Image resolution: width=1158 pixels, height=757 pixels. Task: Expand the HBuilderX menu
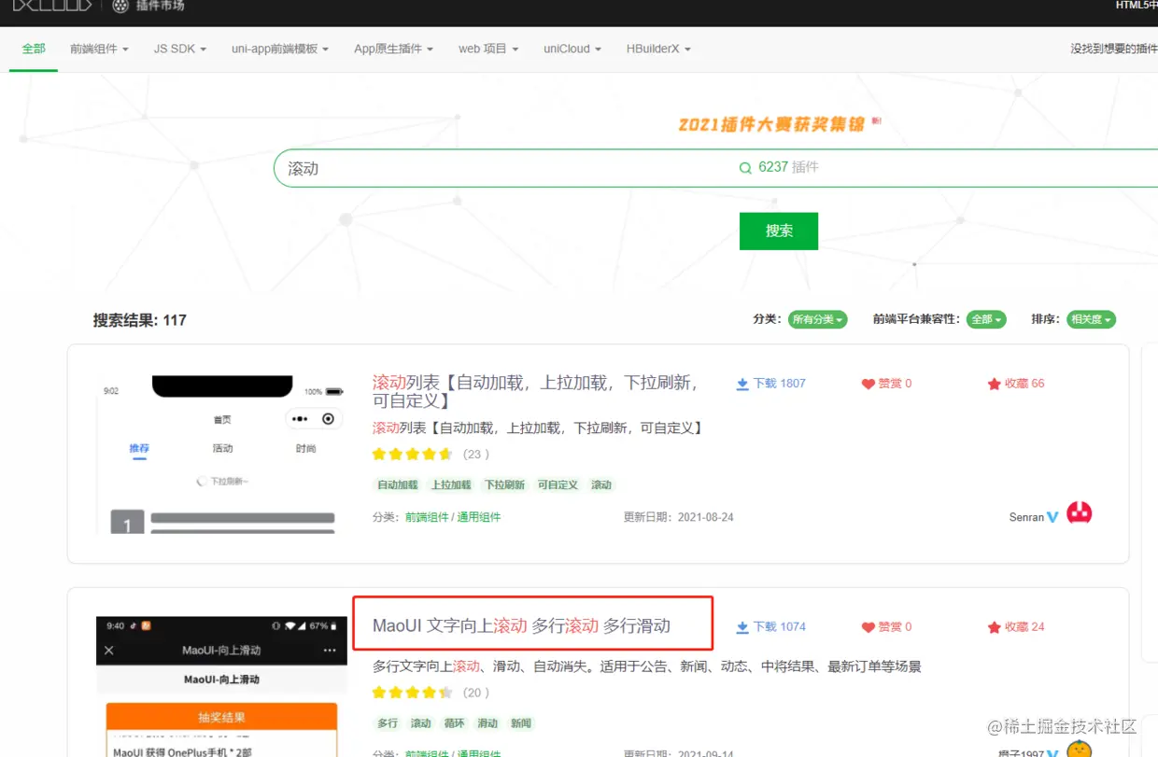658,49
